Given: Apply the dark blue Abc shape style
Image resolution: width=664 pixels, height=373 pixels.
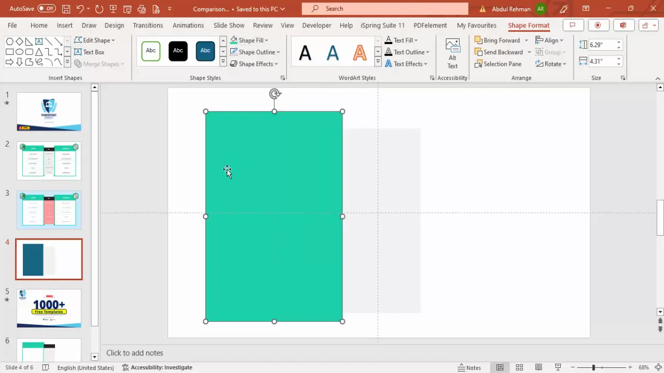Looking at the screenshot, I should [x=205, y=51].
